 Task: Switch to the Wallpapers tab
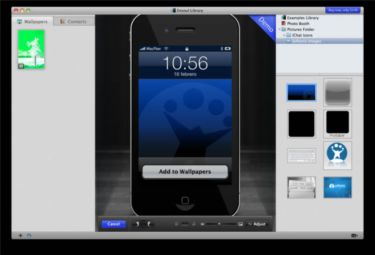tap(32, 22)
